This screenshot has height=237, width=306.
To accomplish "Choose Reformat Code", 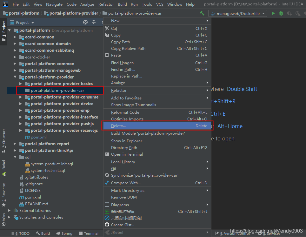I will 157,112.
